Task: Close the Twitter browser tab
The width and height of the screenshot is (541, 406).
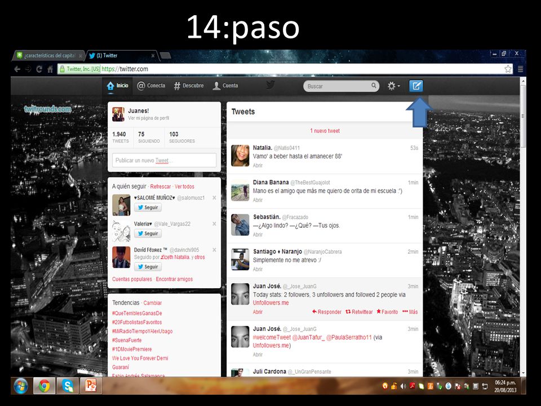Action: tap(153, 56)
